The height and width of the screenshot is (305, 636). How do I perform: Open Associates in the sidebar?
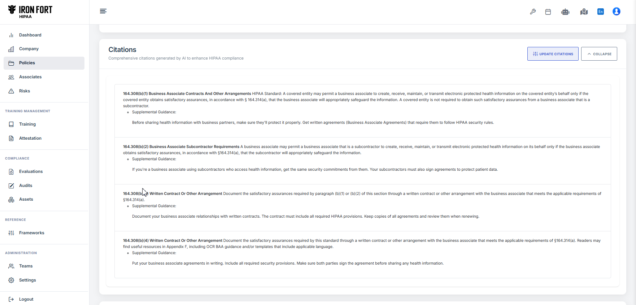pyautogui.click(x=30, y=77)
